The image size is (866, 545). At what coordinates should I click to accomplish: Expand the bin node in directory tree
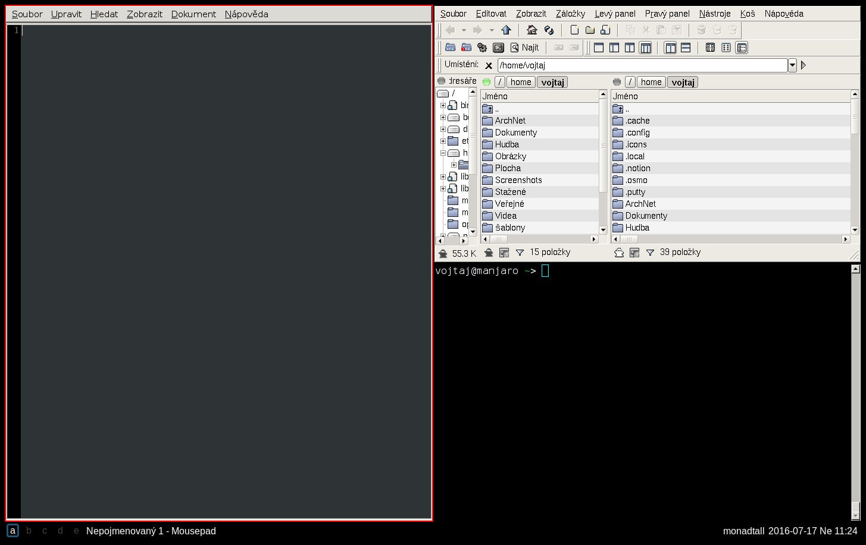tap(443, 106)
